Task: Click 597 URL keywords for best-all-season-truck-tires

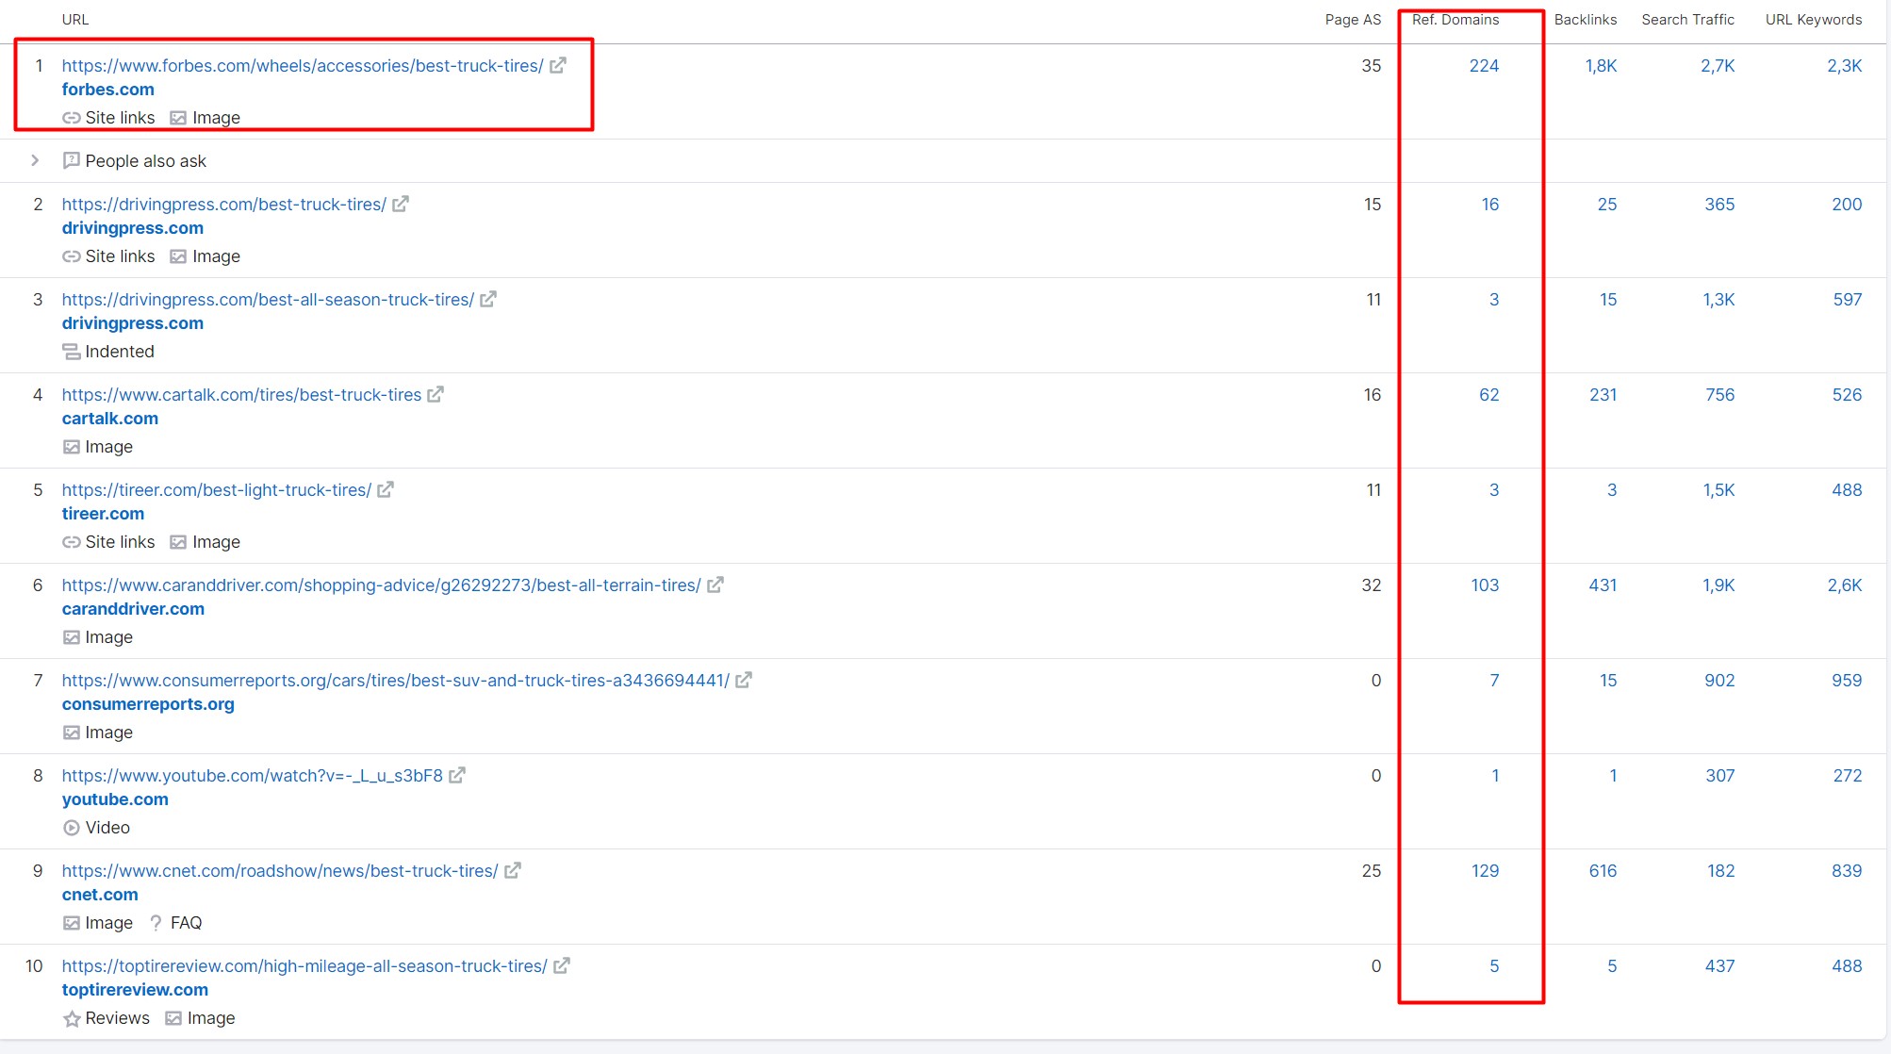Action: coord(1848,299)
